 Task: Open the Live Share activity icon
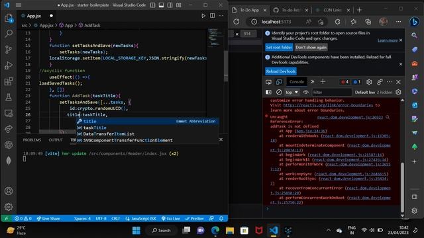coord(9,129)
